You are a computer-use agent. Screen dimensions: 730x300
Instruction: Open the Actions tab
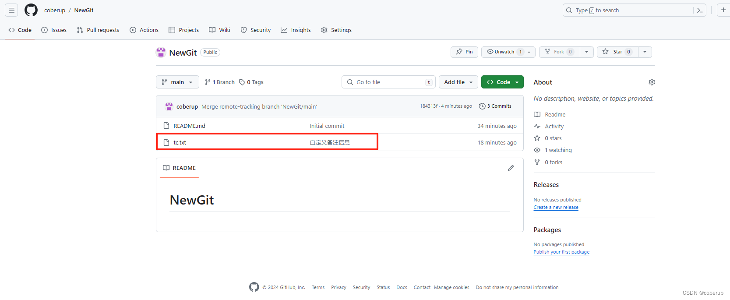[x=144, y=30]
